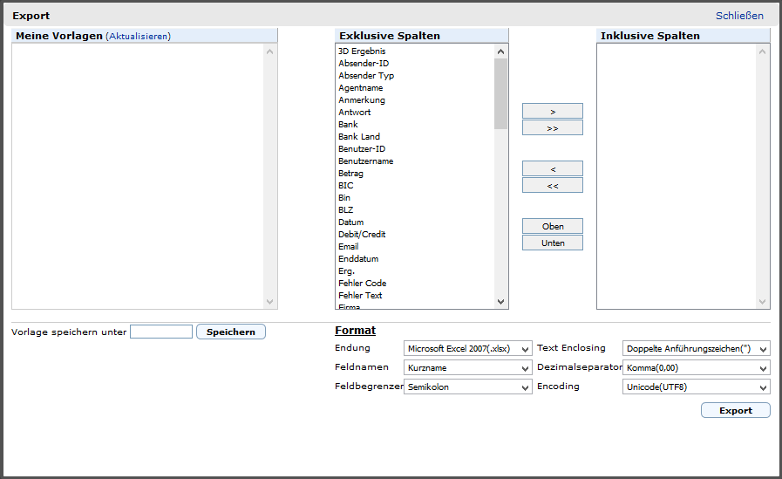The height and width of the screenshot is (479, 782).
Task: Click the Schließen link
Action: click(x=739, y=16)
